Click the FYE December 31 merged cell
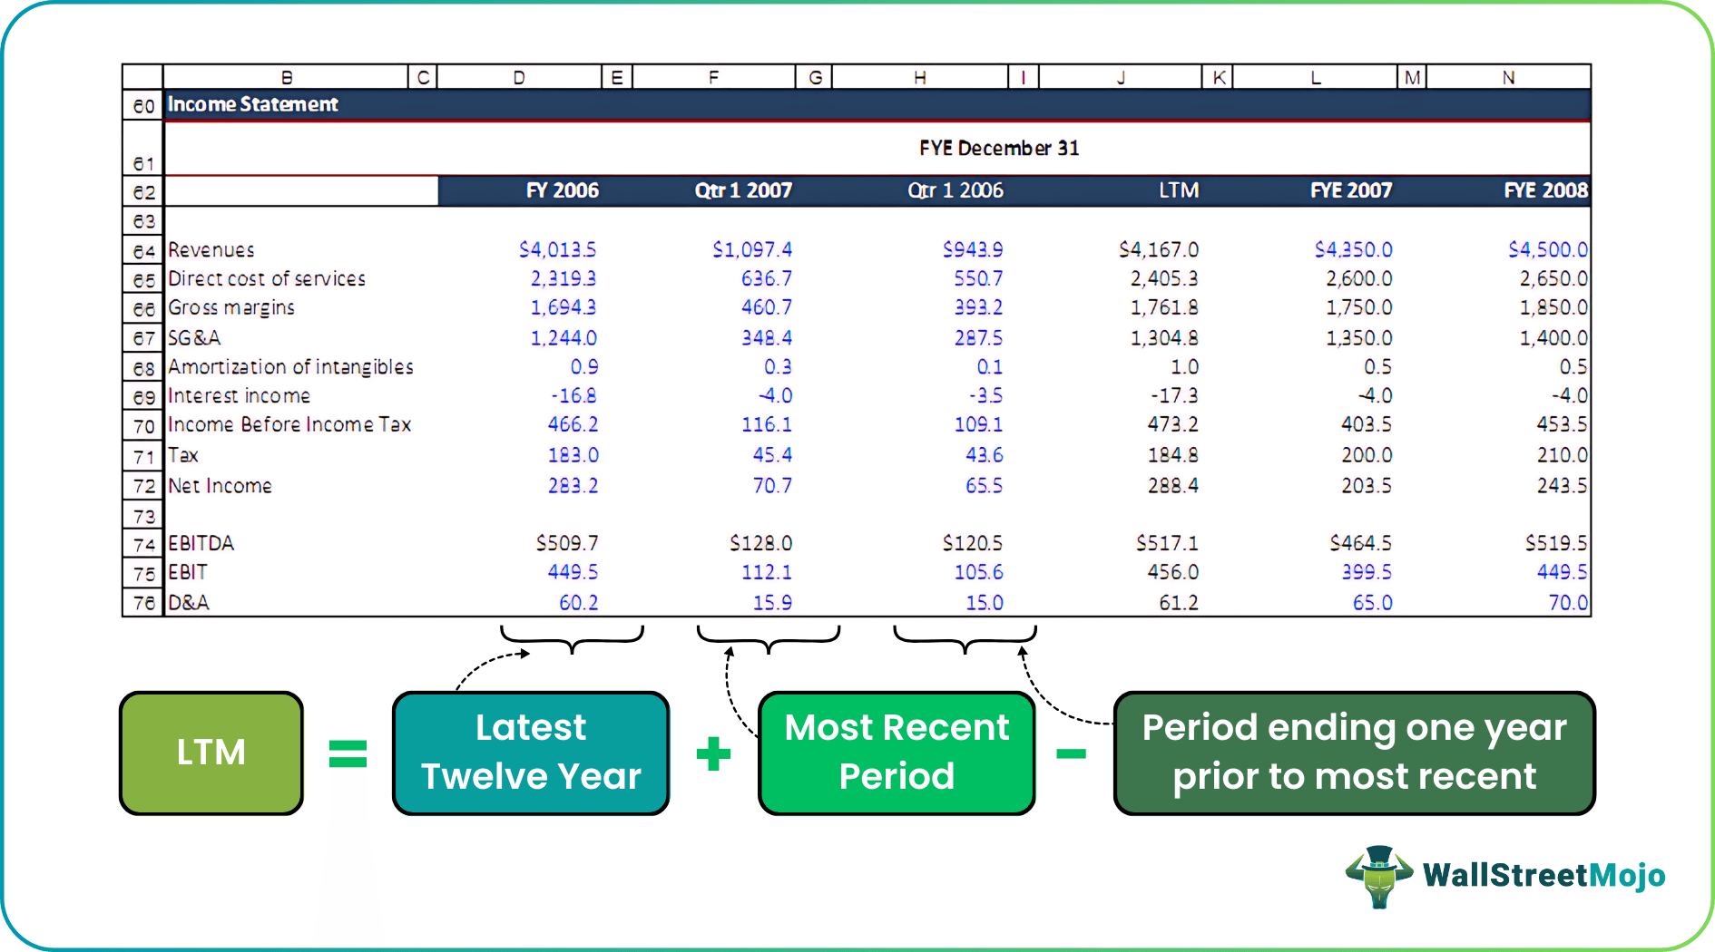 click(996, 147)
